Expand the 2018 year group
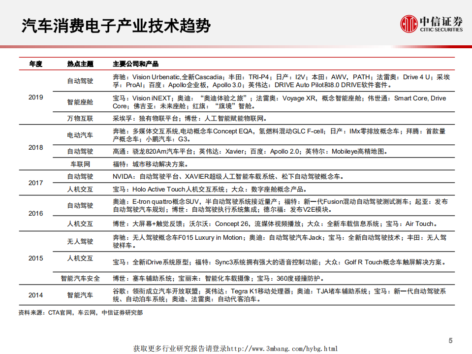This screenshot has height=354, width=472. coord(35,147)
